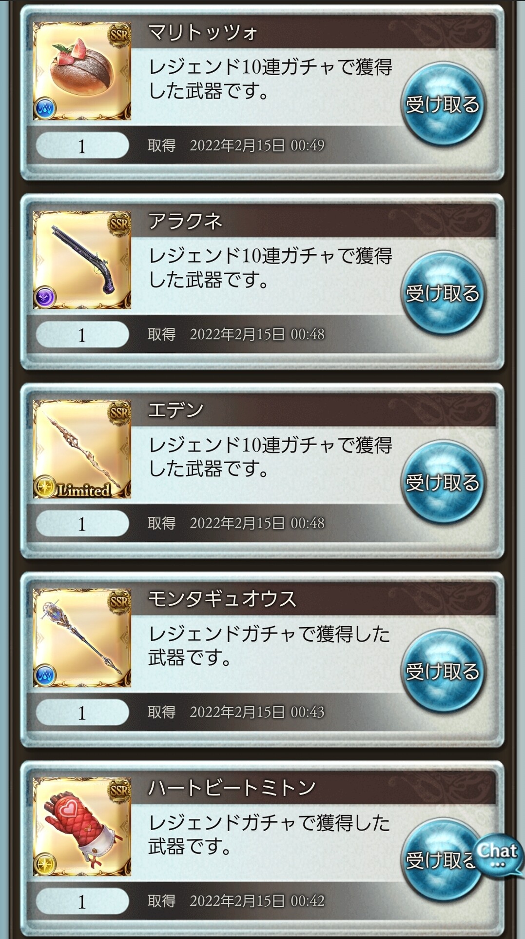Screen dimensions: 525x939
Task: Tap SSR rarity badge on アラクネ
Action: 119,225
